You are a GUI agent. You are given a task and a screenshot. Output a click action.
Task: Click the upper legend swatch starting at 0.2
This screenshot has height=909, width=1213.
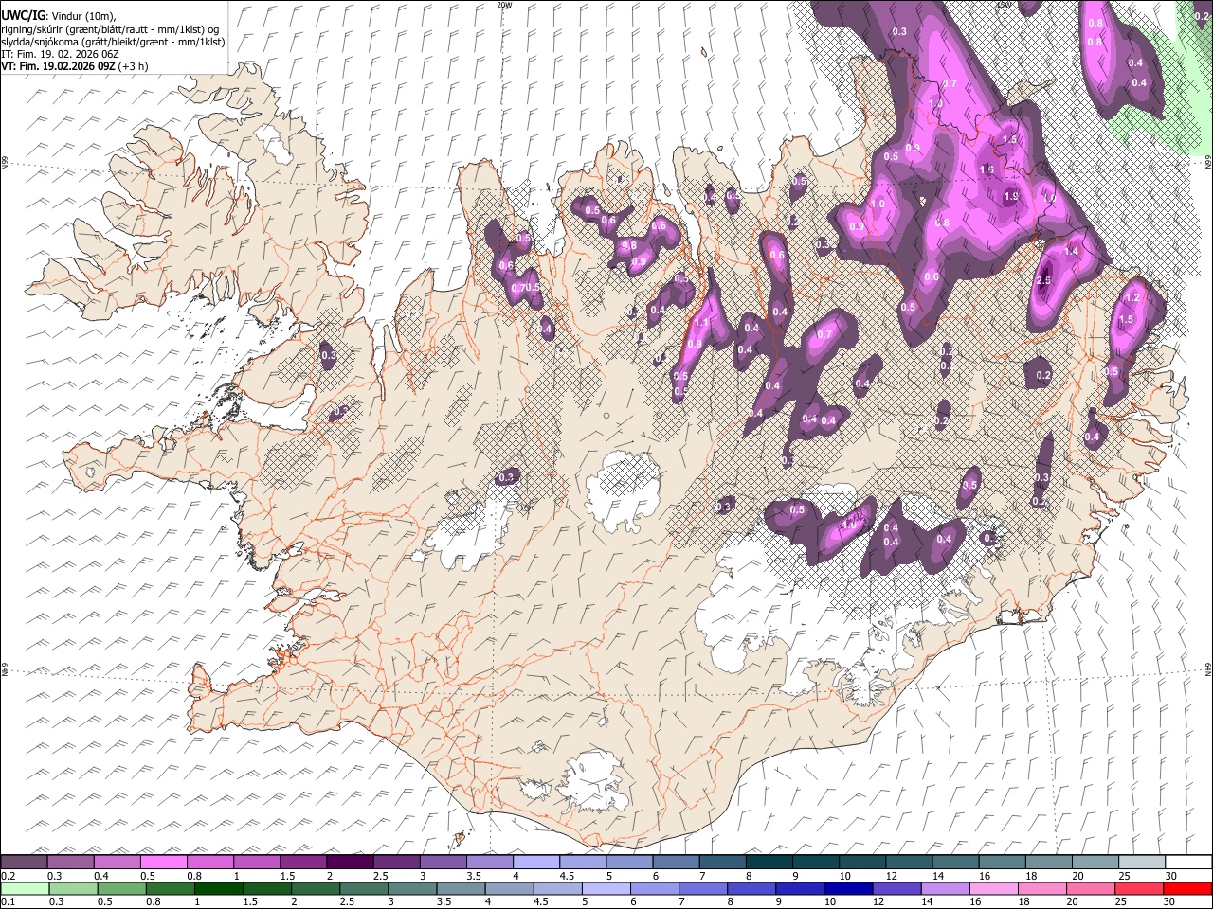click(x=24, y=863)
